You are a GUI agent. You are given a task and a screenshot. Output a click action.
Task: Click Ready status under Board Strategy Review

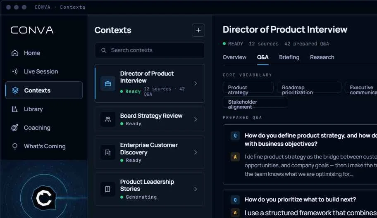click(131, 123)
